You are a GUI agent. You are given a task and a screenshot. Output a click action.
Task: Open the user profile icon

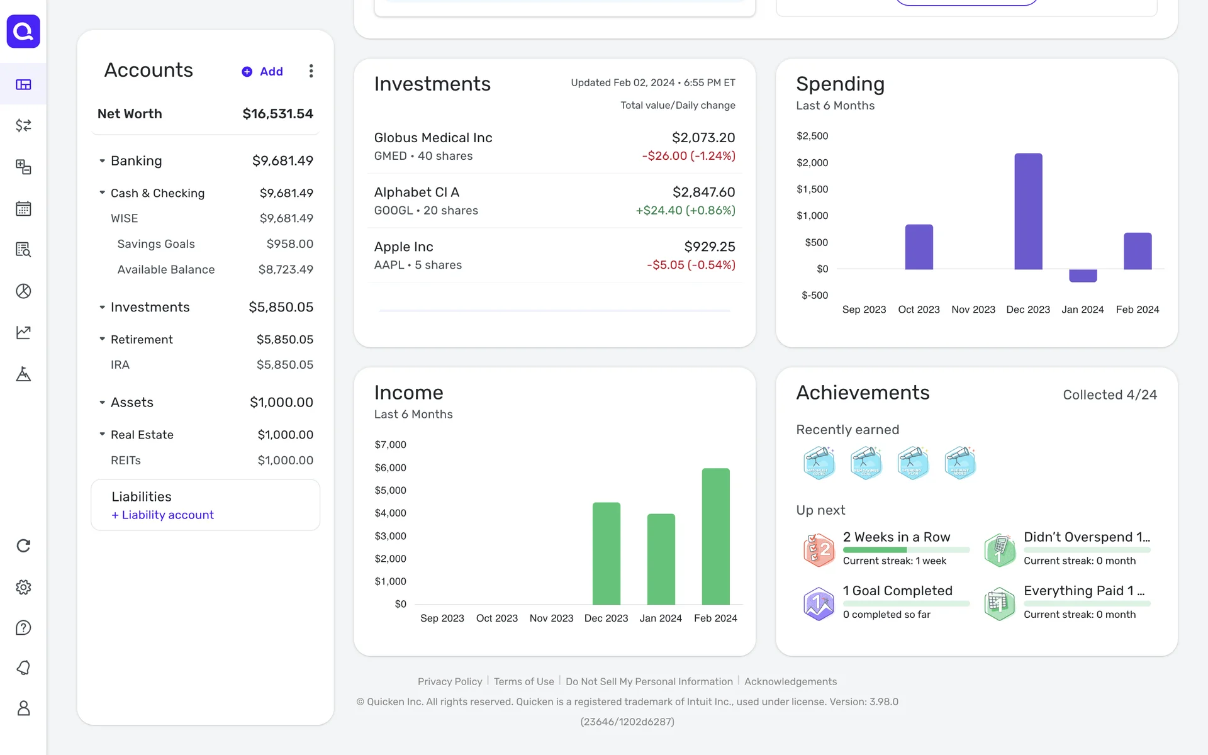point(23,708)
